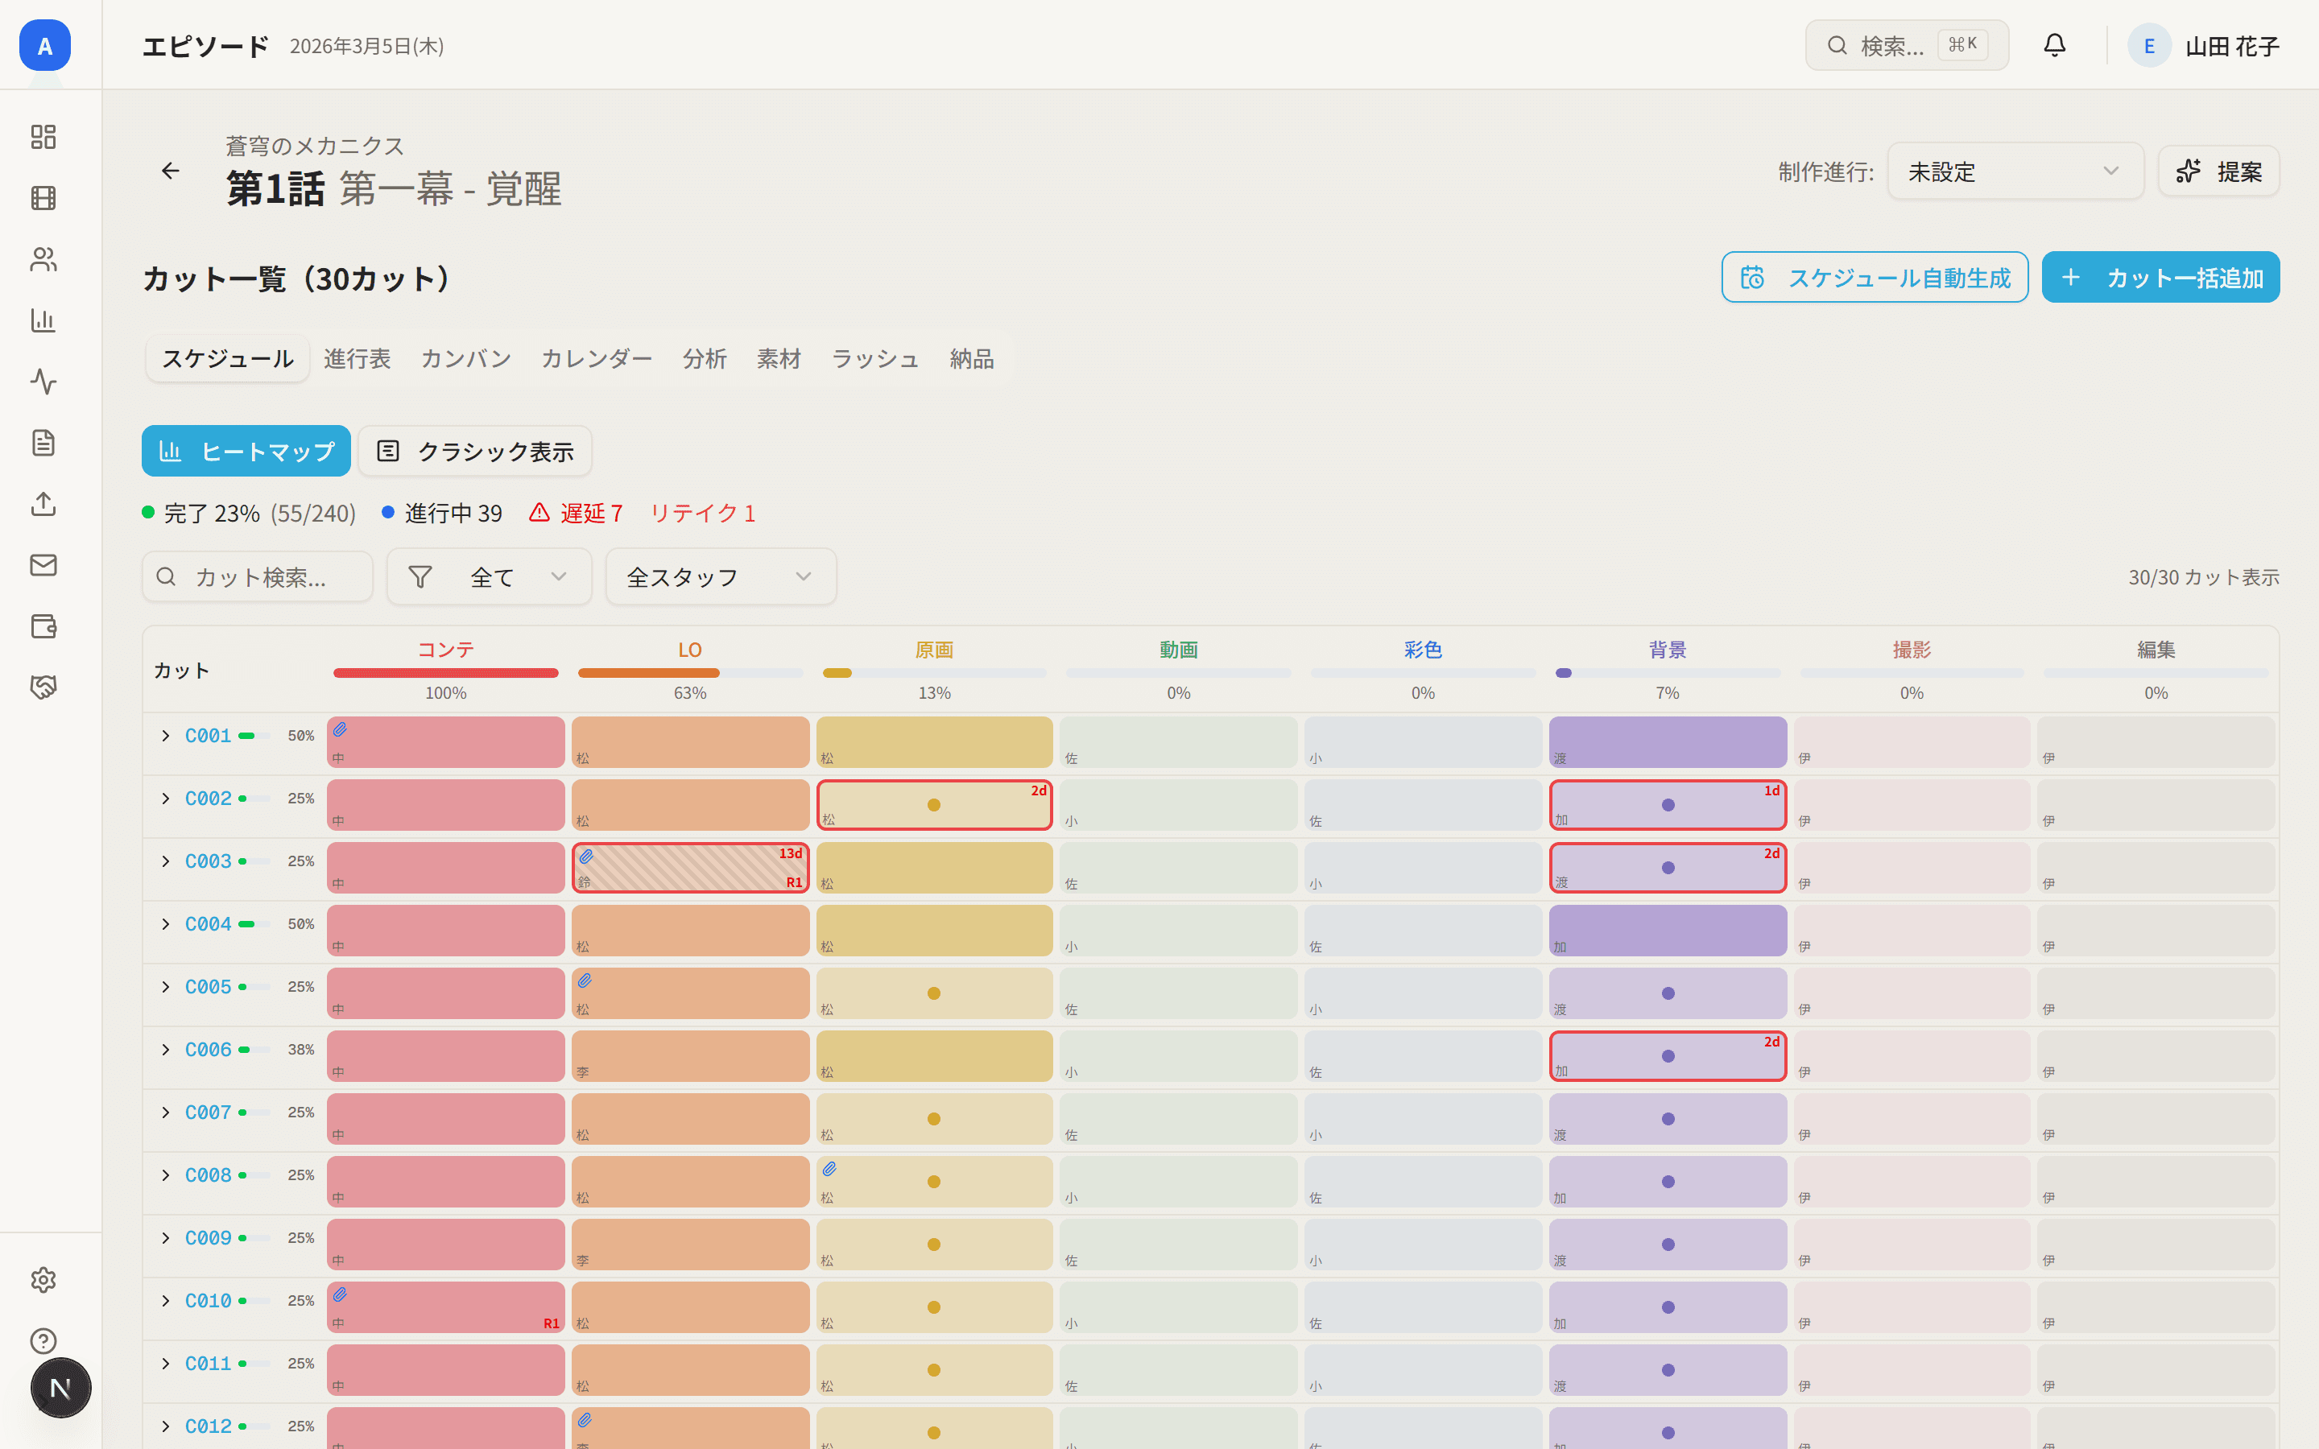Click the back arrow beside episode title
Screen dimensions: 2319x1449
click(x=171, y=171)
